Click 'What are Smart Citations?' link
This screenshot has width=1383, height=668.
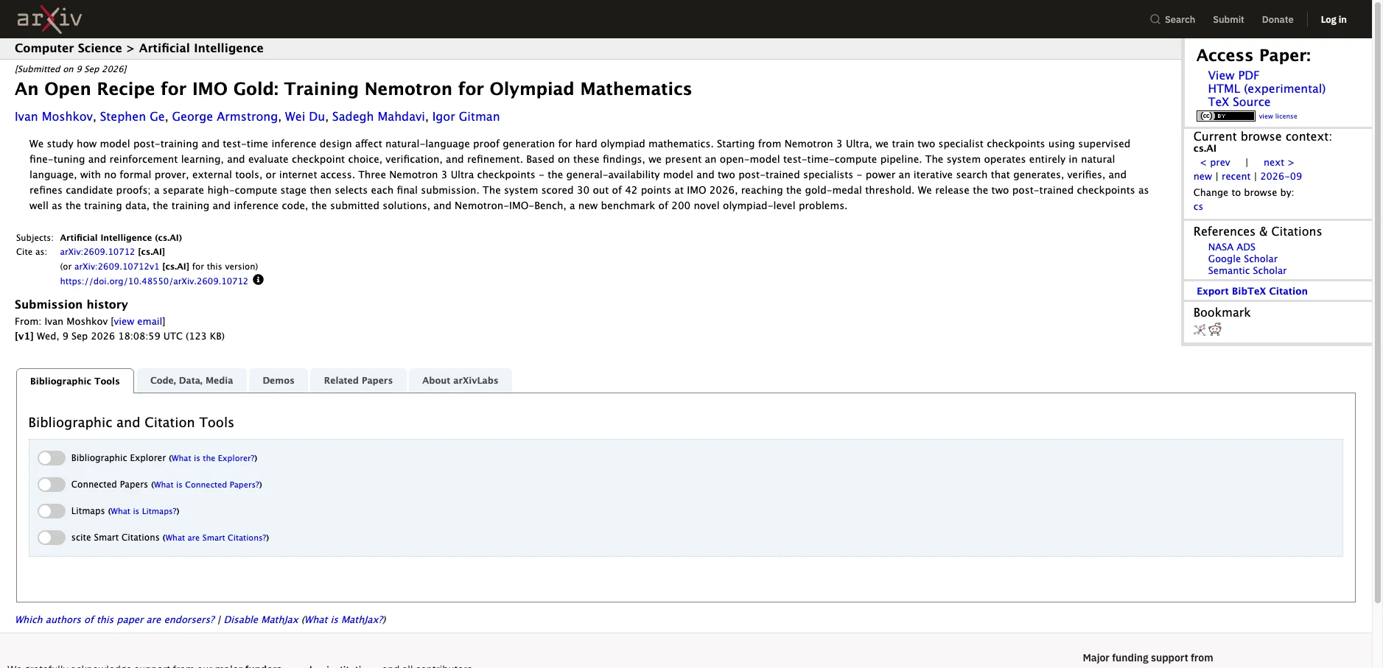tap(216, 538)
